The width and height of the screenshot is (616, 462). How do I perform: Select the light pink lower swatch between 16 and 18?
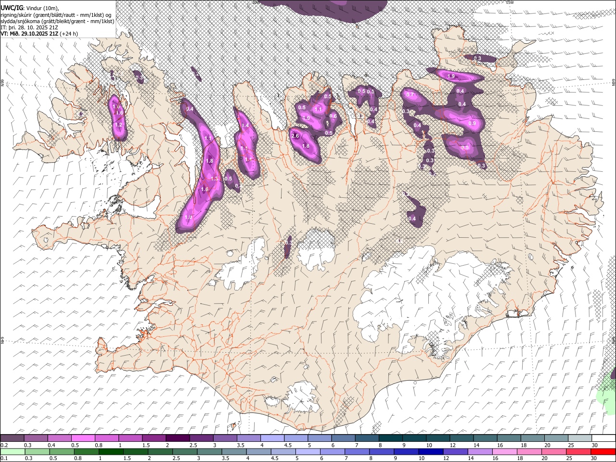504,451
